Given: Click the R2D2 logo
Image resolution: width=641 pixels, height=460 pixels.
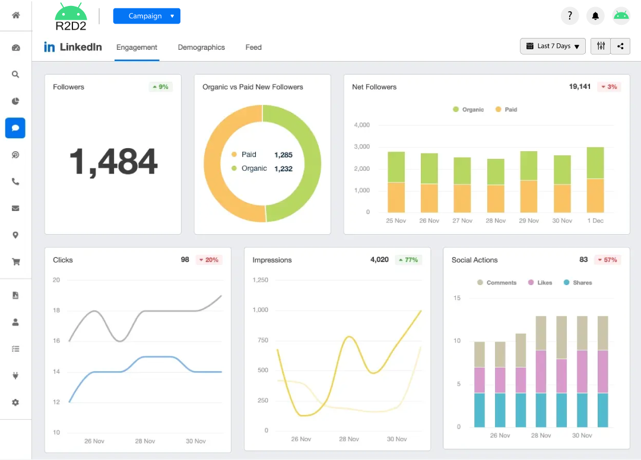Looking at the screenshot, I should tap(71, 18).
